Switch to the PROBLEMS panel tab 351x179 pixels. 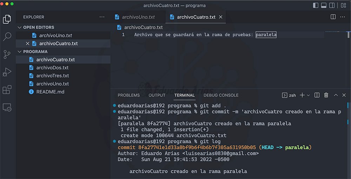[128, 95]
